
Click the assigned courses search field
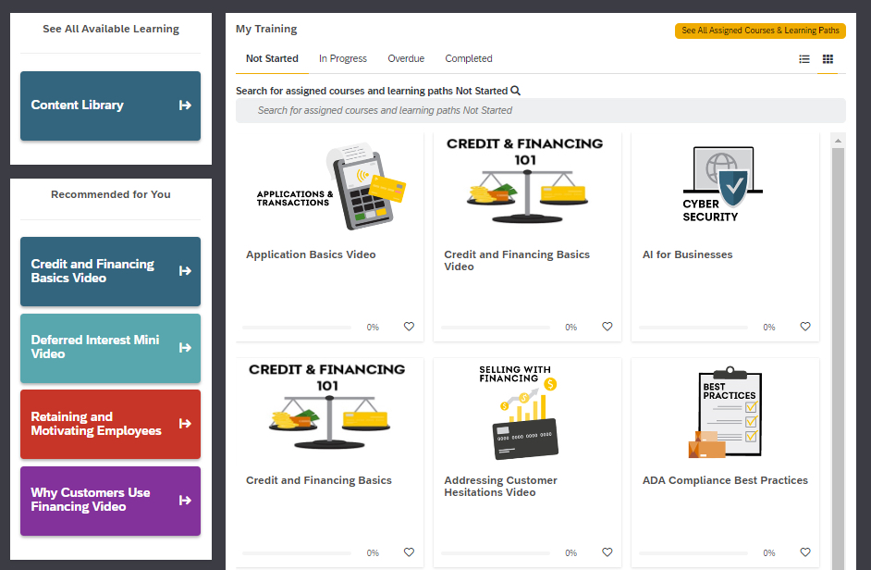pyautogui.click(x=541, y=111)
